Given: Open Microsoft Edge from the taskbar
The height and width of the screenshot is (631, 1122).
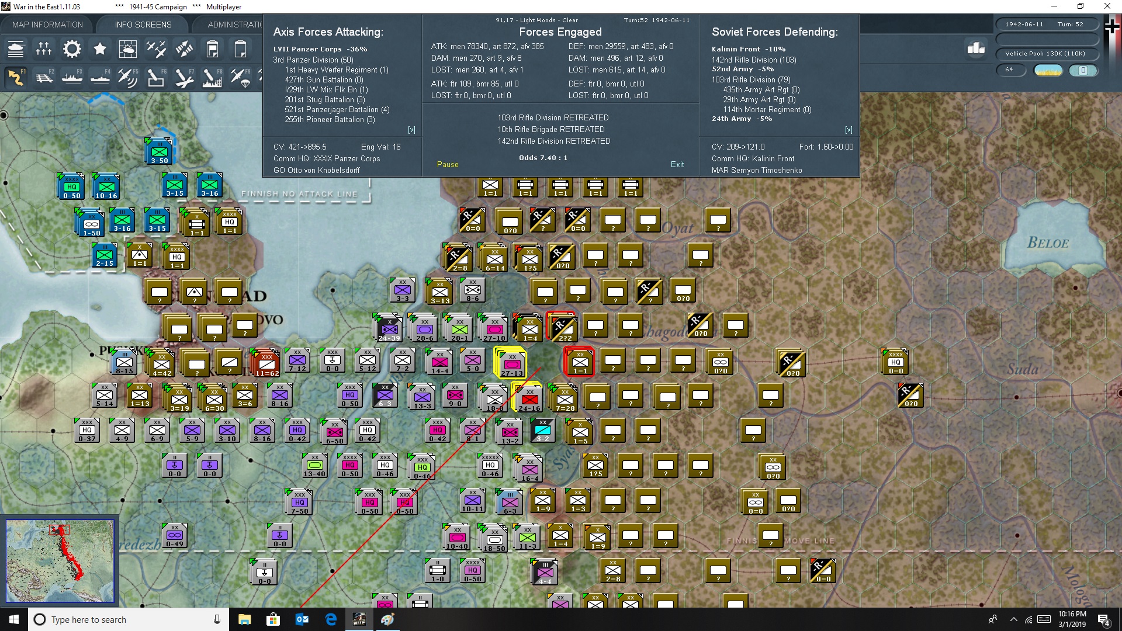Looking at the screenshot, I should point(330,619).
